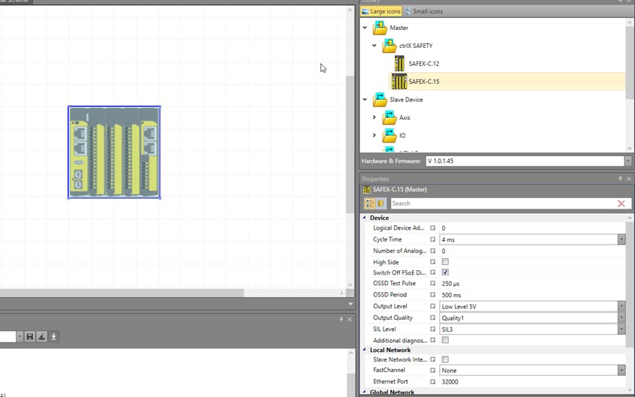This screenshot has height=397, width=635.
Task: Click the download arrow icon in bottom panel
Action: point(54,337)
